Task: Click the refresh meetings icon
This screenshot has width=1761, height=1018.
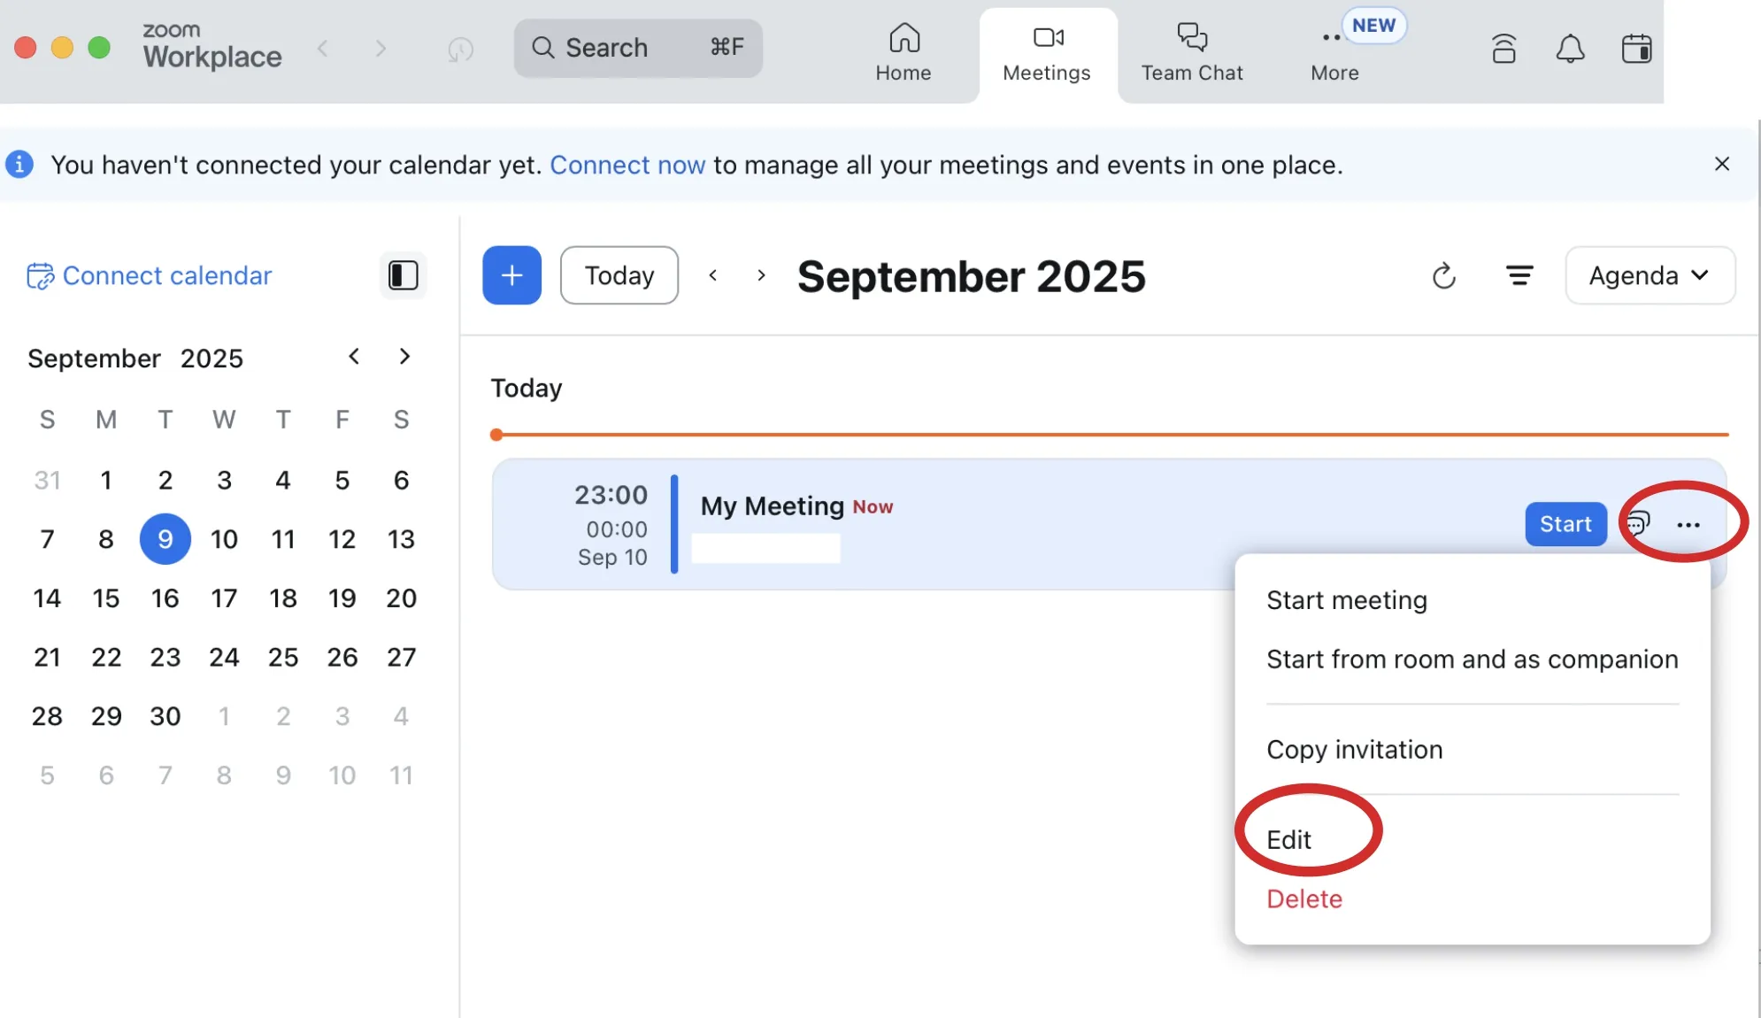Action: point(1443,276)
